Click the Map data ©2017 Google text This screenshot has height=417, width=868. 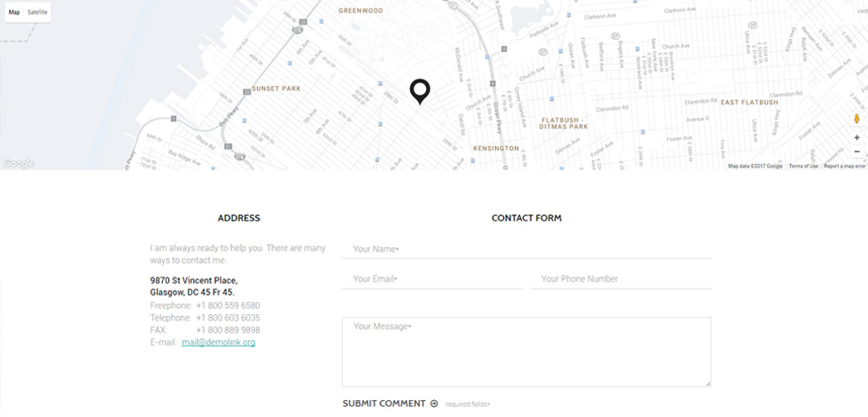(755, 166)
